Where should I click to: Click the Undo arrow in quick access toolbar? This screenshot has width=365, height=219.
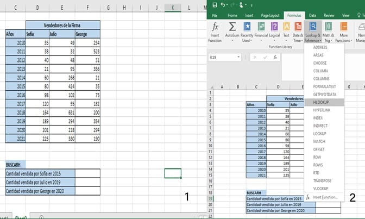[x=223, y=5]
